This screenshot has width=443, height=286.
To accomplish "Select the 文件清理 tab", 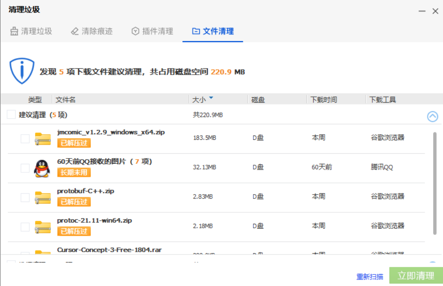I will (x=213, y=31).
